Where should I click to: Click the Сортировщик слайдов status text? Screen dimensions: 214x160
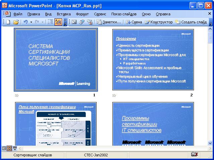click(x=33, y=155)
